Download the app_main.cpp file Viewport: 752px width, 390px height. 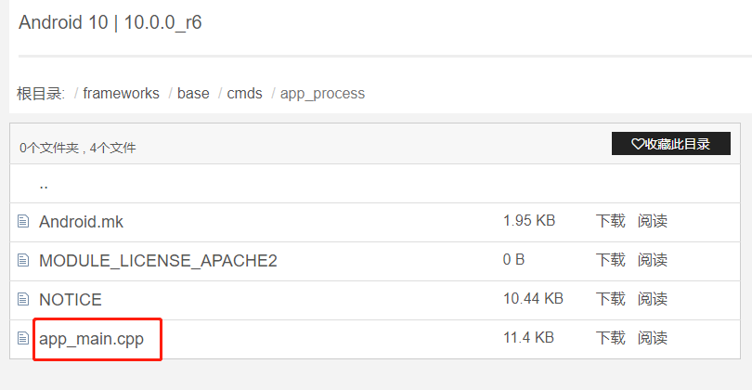point(610,338)
